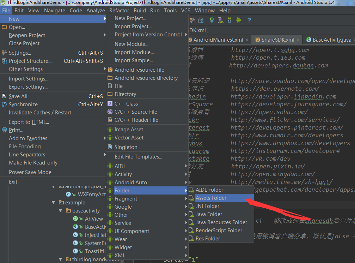
Task: Click the Save All disk icon
Action: coord(4,96)
